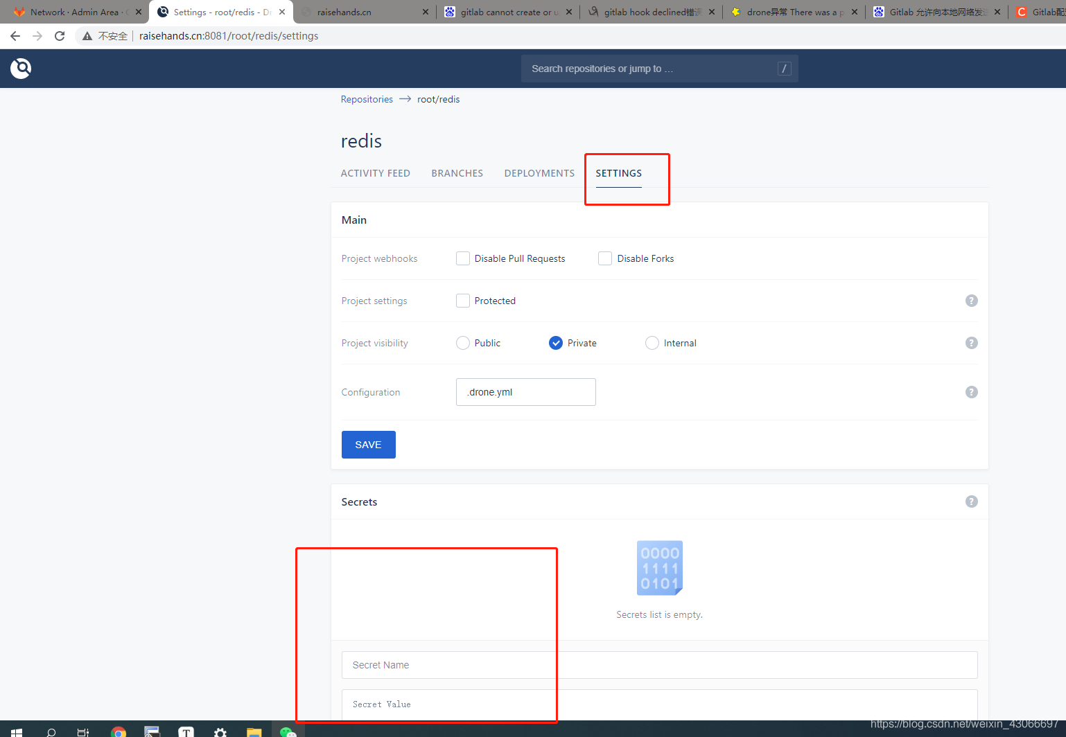The width and height of the screenshot is (1066, 737).
Task: Go back using browser back arrow
Action: point(15,36)
